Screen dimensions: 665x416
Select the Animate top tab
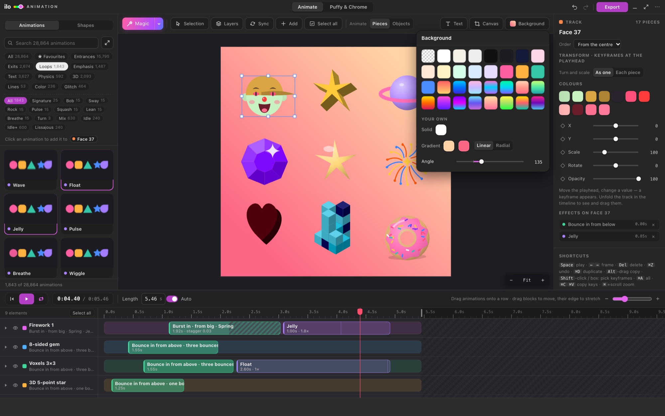click(307, 7)
